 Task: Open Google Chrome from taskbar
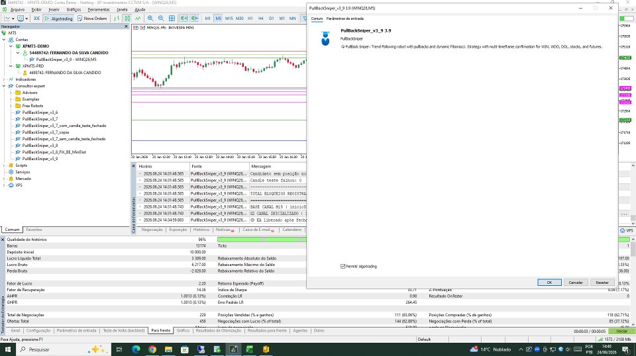[x=152, y=349]
